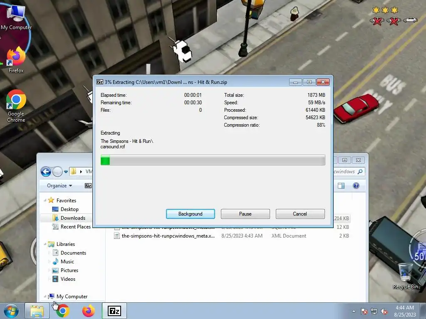Cancel the extraction
The height and width of the screenshot is (319, 426).
[x=300, y=214]
